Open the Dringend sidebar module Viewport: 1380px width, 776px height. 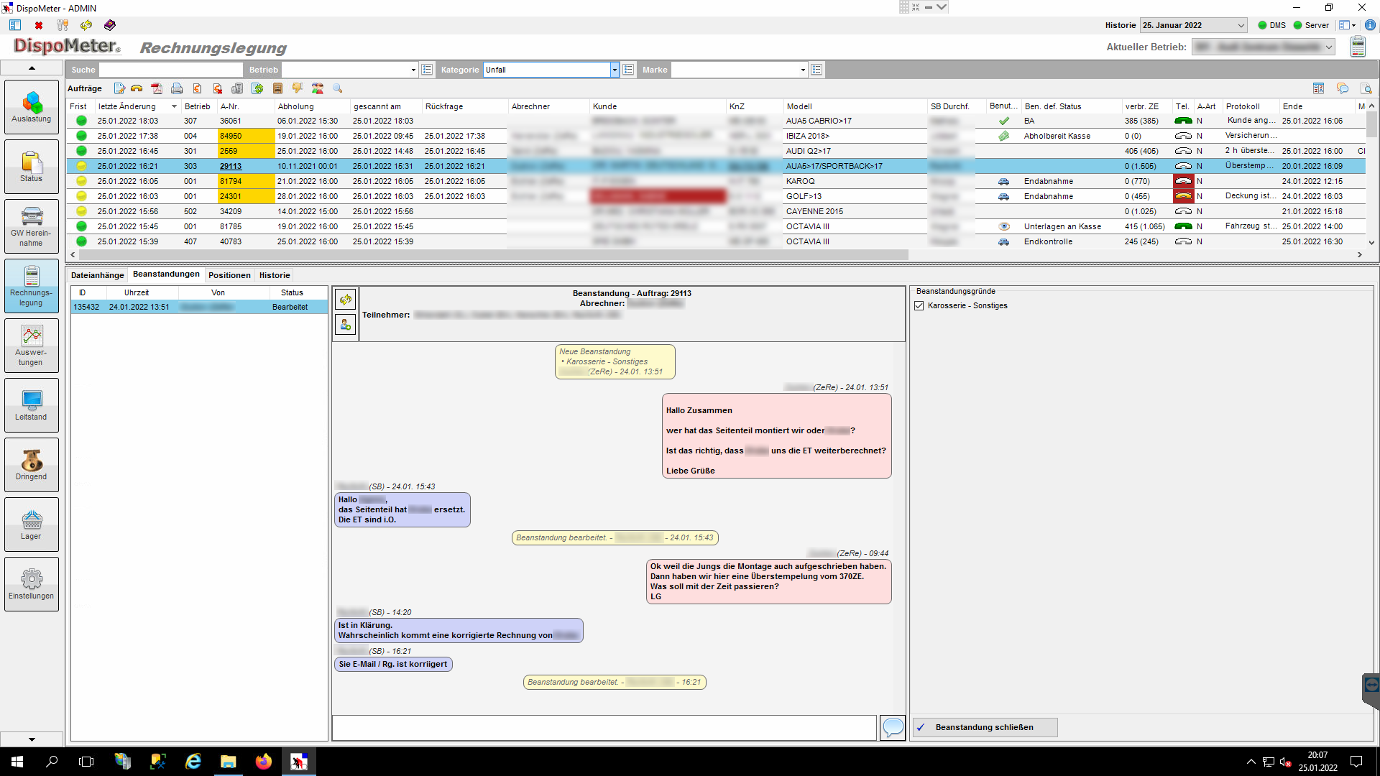pyautogui.click(x=32, y=464)
